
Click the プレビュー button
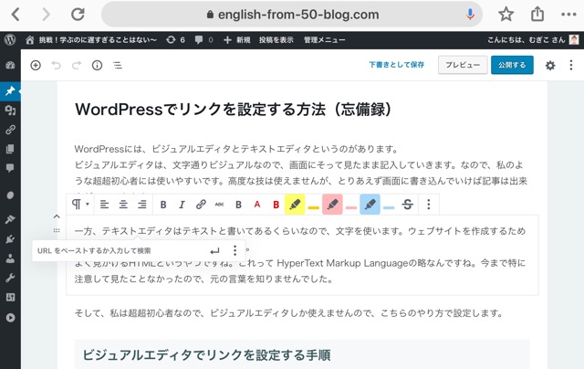point(463,65)
